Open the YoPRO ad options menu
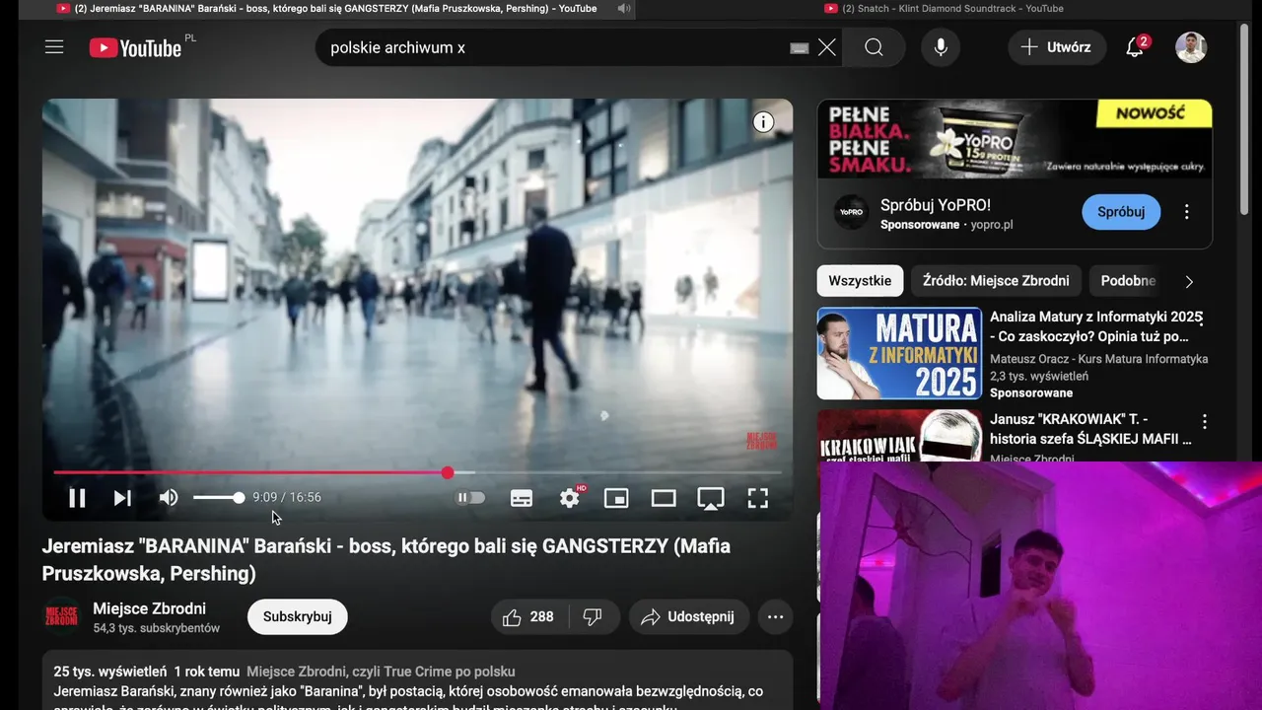 point(1187,212)
